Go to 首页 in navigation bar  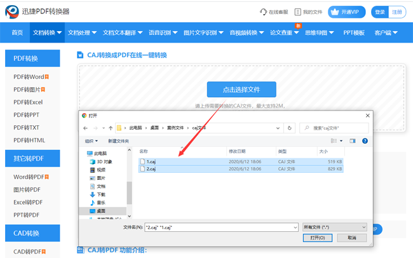17,32
